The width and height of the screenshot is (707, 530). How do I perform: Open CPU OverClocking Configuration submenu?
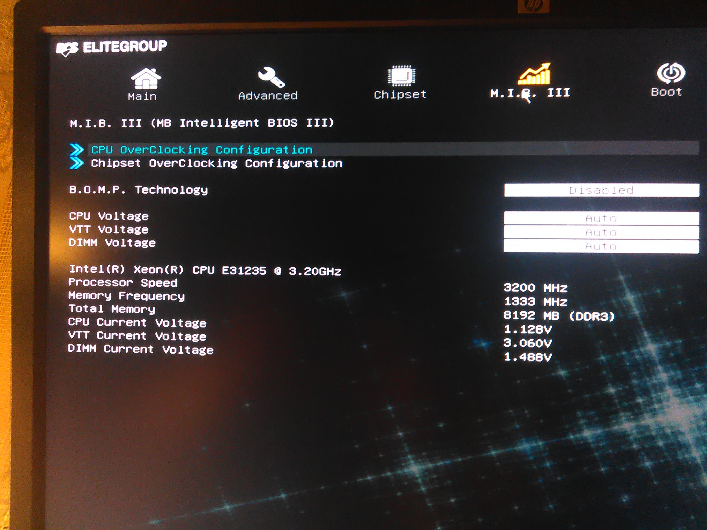[202, 150]
